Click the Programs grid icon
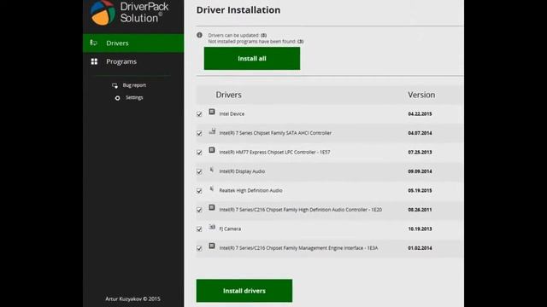 [x=94, y=61]
